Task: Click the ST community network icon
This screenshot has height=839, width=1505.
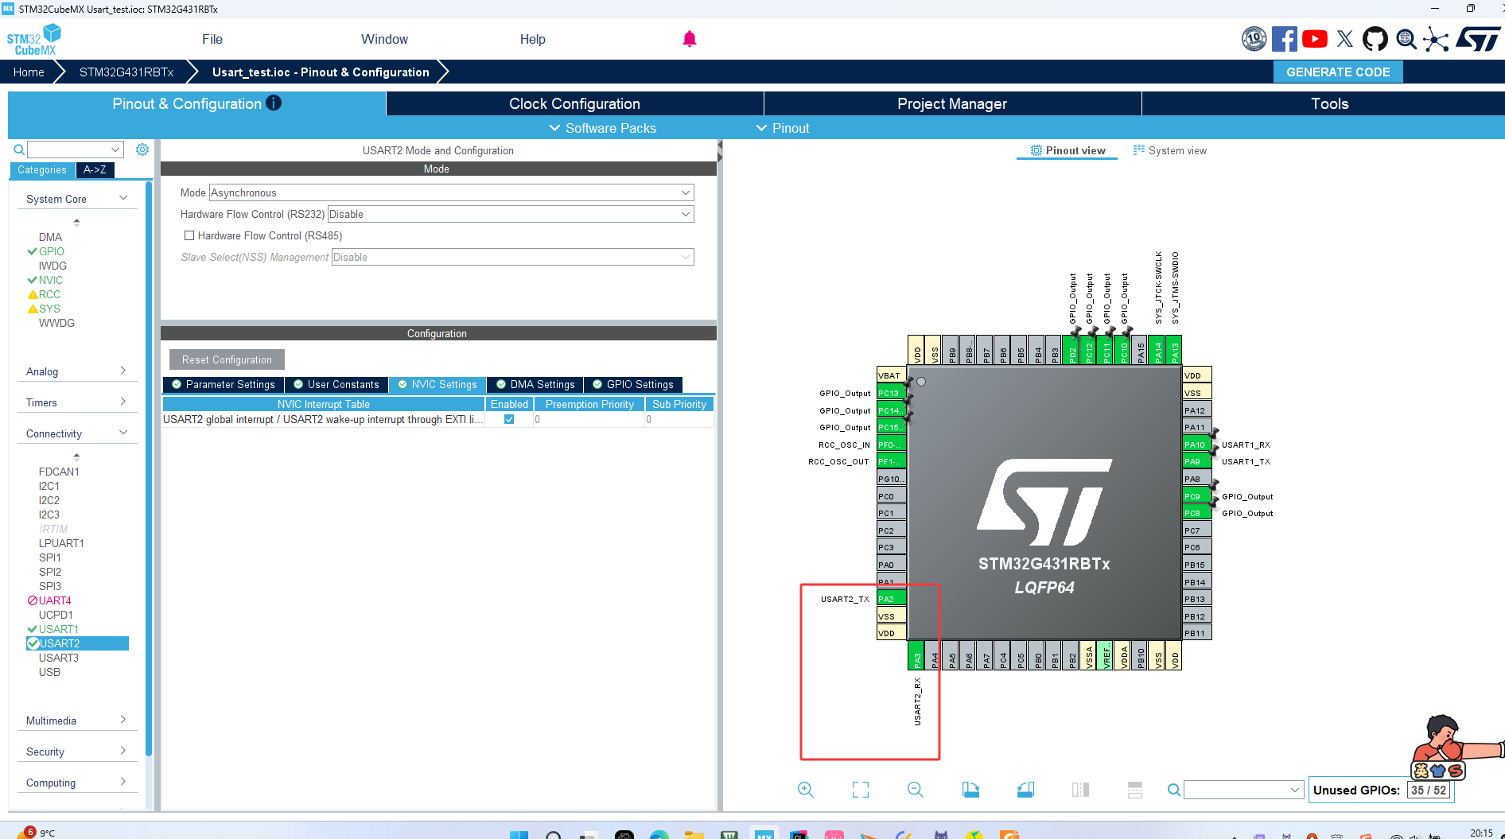Action: [1436, 39]
